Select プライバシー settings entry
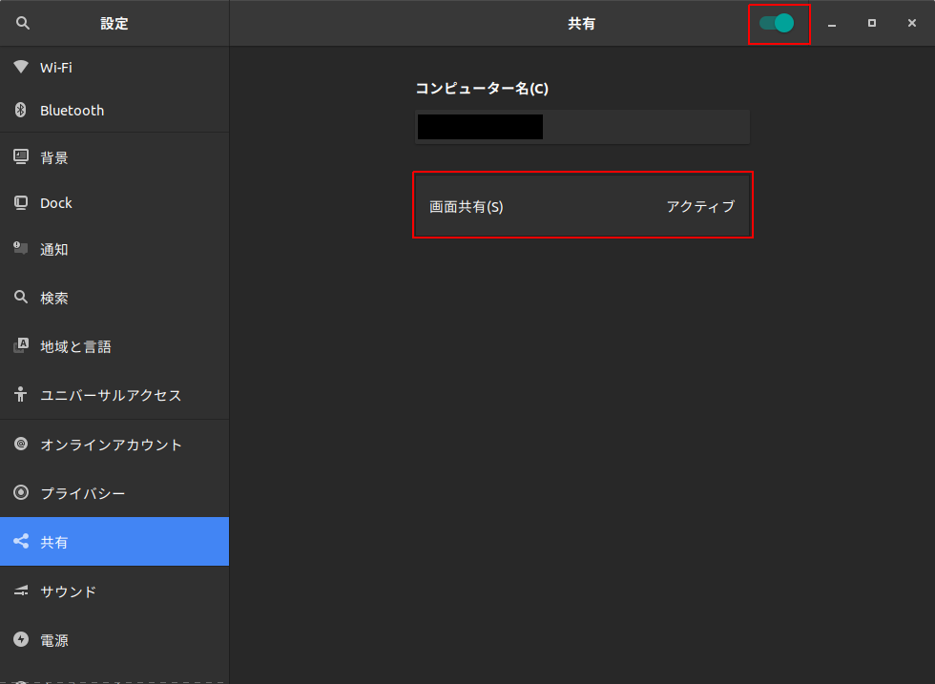The width and height of the screenshot is (935, 684). pyautogui.click(x=114, y=493)
